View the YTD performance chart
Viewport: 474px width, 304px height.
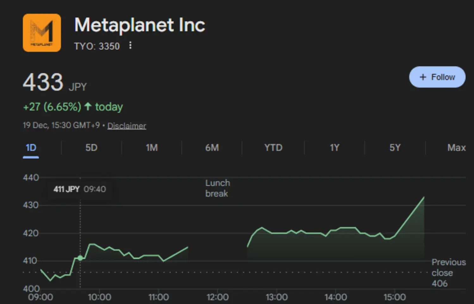(273, 147)
